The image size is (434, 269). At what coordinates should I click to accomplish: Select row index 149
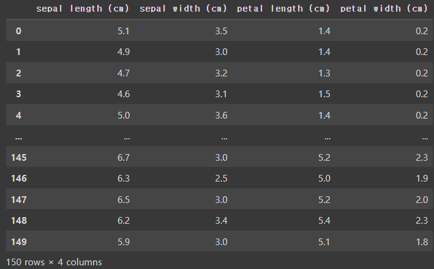tap(19, 242)
